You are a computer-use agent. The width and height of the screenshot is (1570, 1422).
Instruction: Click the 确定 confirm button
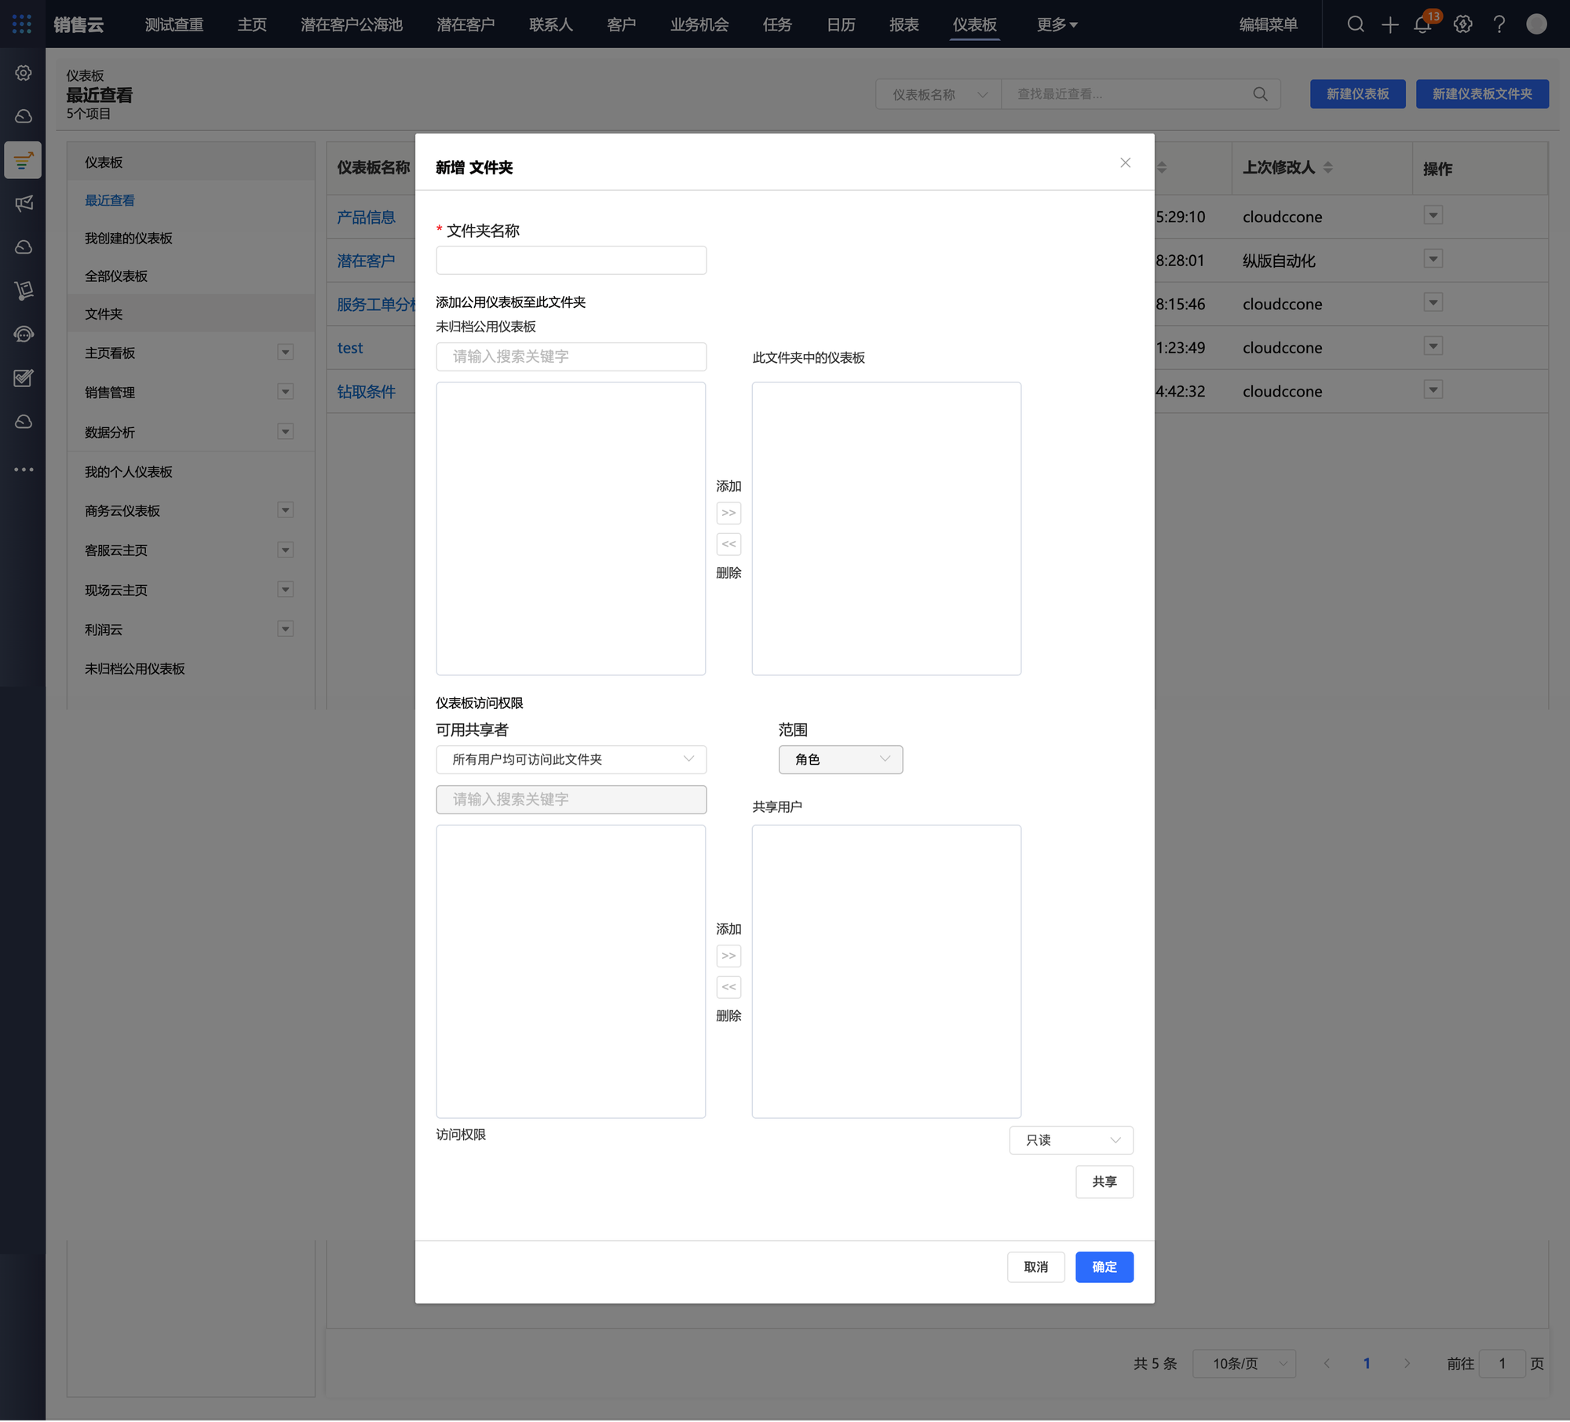pyautogui.click(x=1104, y=1267)
